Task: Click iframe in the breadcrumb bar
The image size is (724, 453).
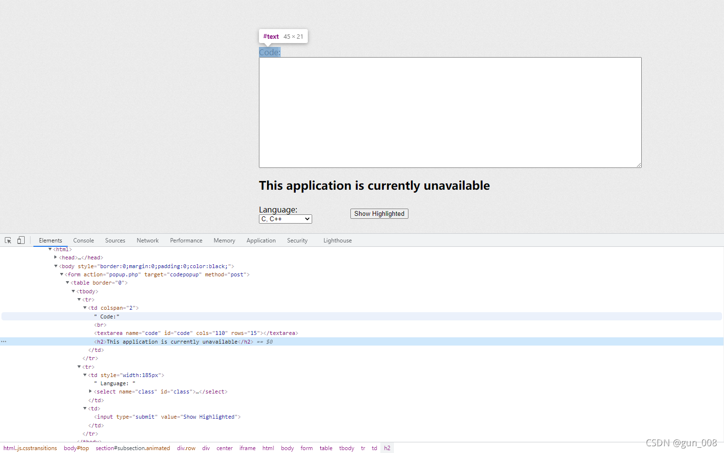Action: click(247, 448)
